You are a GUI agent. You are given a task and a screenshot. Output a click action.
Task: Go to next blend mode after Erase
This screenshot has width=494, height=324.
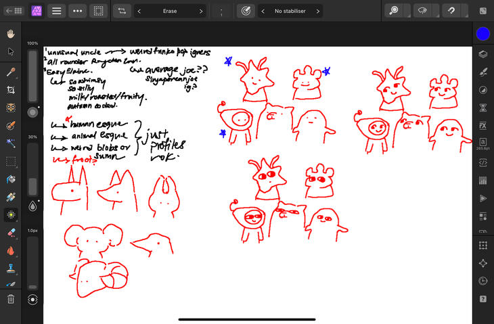[201, 11]
